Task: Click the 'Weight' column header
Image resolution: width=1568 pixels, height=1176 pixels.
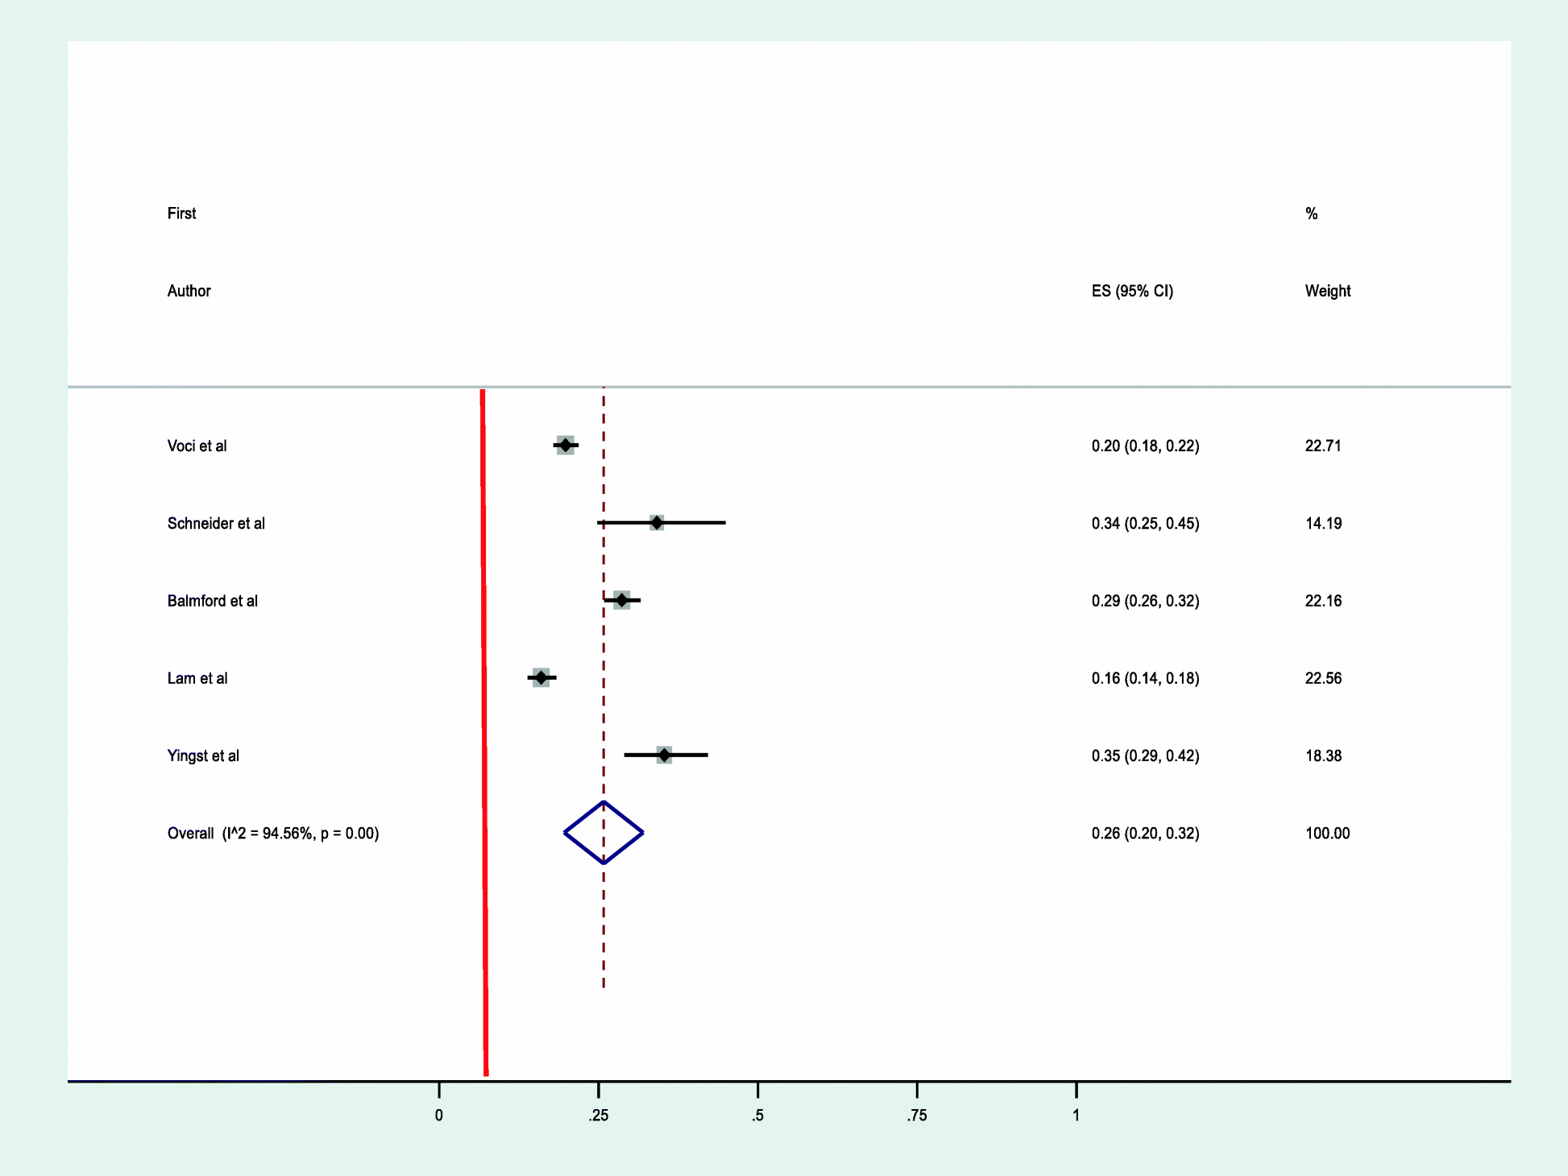Action: [x=1328, y=291]
